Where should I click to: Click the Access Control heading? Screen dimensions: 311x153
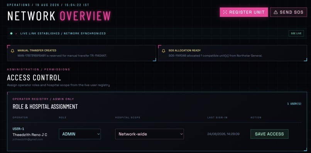point(34,78)
